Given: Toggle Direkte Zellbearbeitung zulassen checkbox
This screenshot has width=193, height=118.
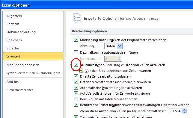Looking at the screenshot, I should click(x=76, y=76).
